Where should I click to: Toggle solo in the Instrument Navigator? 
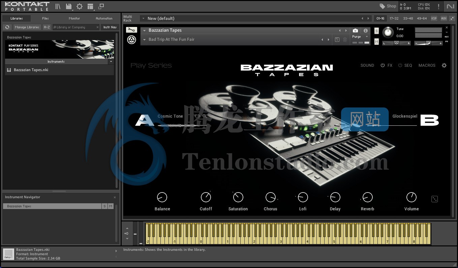tap(104, 206)
